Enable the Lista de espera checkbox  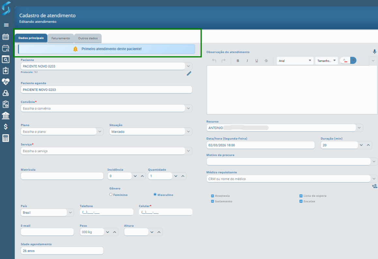click(x=301, y=196)
